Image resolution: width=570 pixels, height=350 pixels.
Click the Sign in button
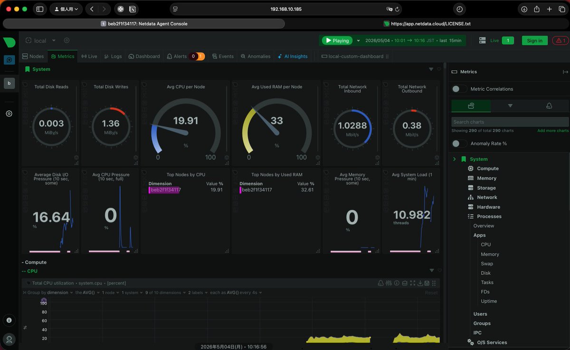tap(534, 40)
